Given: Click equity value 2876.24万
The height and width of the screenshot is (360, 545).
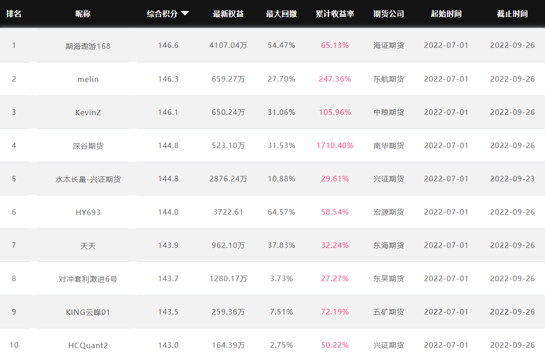Looking at the screenshot, I should click(x=228, y=179).
